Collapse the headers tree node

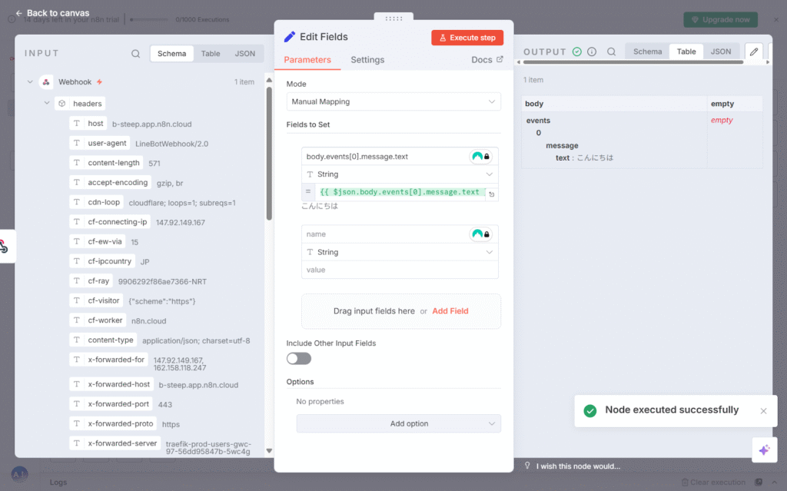(x=48, y=103)
